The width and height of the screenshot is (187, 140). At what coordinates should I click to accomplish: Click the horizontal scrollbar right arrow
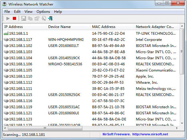[x=177, y=128]
